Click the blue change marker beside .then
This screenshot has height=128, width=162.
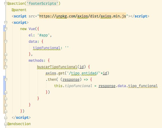tap(4, 85)
